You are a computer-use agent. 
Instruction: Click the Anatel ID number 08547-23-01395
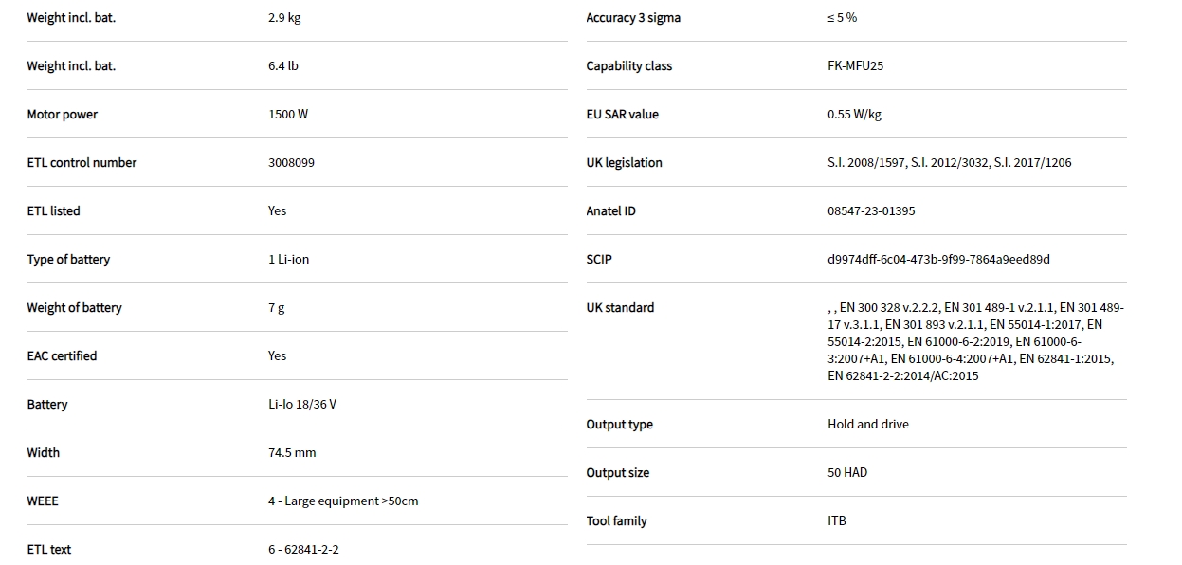click(871, 211)
